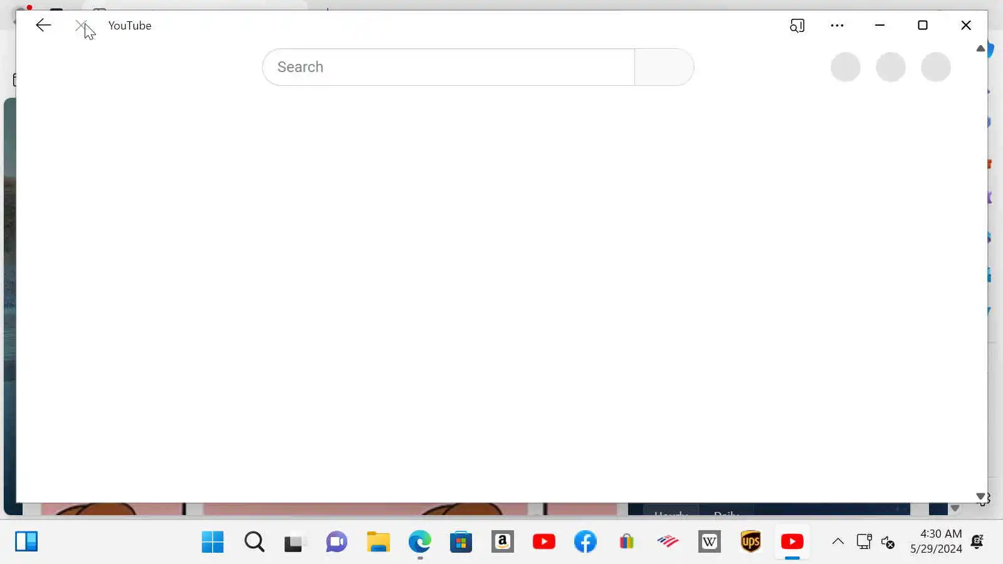Screen dimensions: 1003x564
Task: Go back using the arrow in YouTube app
Action: pyautogui.click(x=43, y=25)
